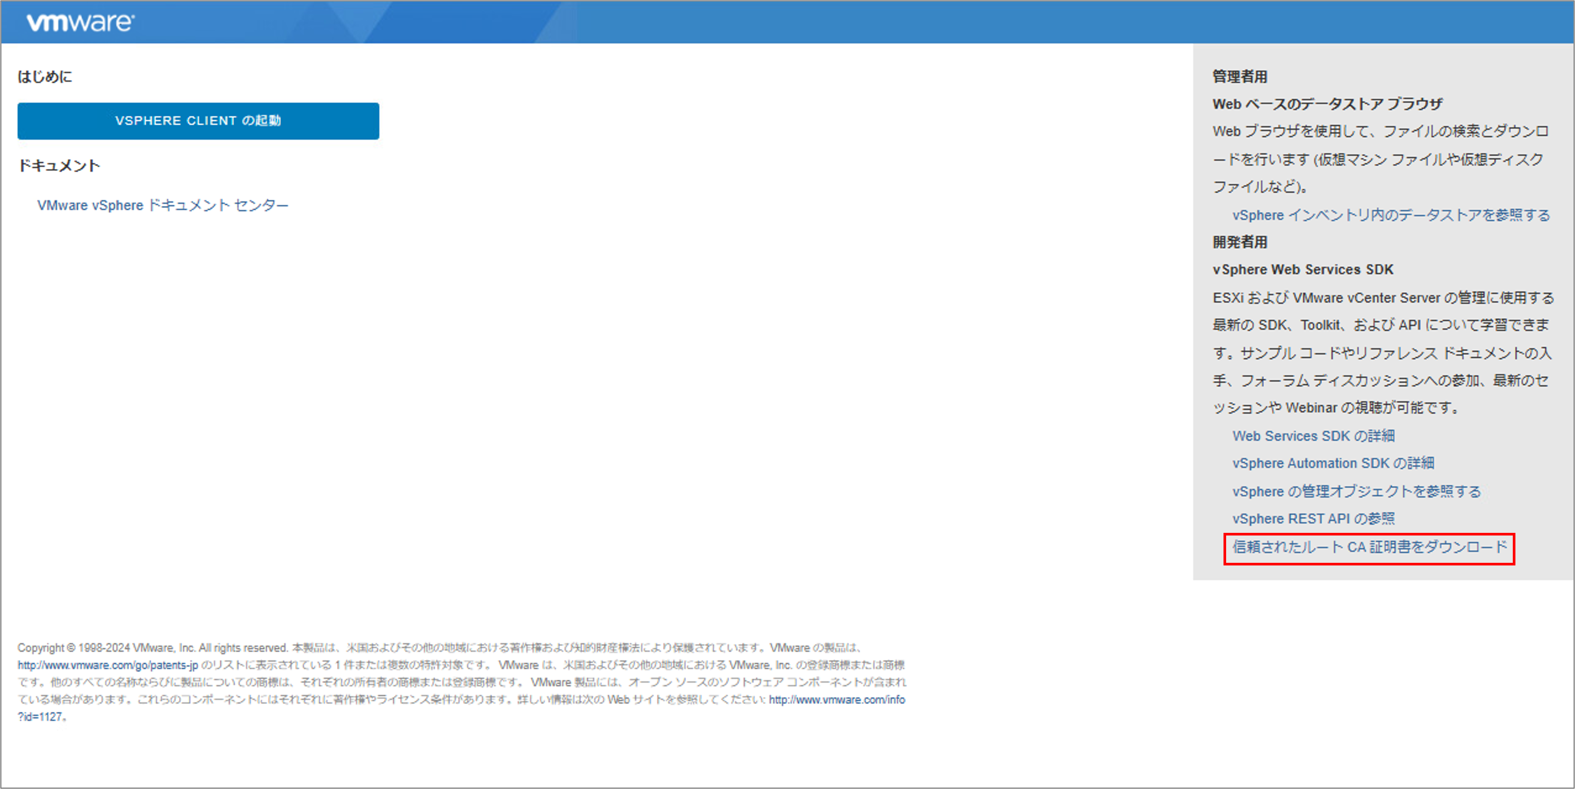
Task: Open the vmware.com/go/patents-jp footer link
Action: 108,665
